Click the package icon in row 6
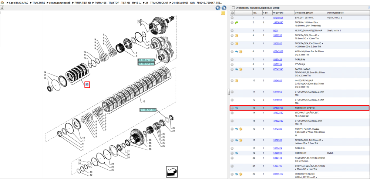Screen dimensions: 370x179 pos(241,52)
